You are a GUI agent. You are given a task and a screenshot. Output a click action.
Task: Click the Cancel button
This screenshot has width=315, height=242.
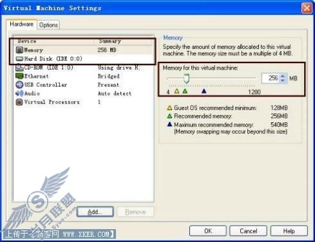[248, 231]
